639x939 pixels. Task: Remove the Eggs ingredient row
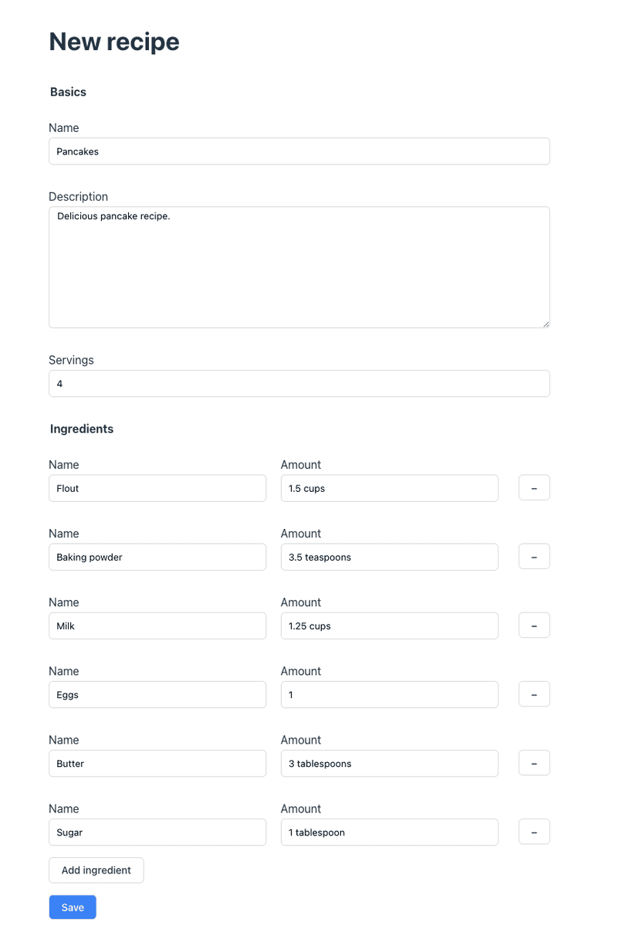point(534,693)
